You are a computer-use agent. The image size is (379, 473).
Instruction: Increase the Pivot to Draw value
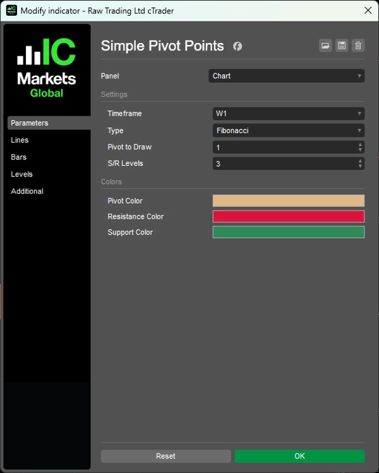coord(360,145)
